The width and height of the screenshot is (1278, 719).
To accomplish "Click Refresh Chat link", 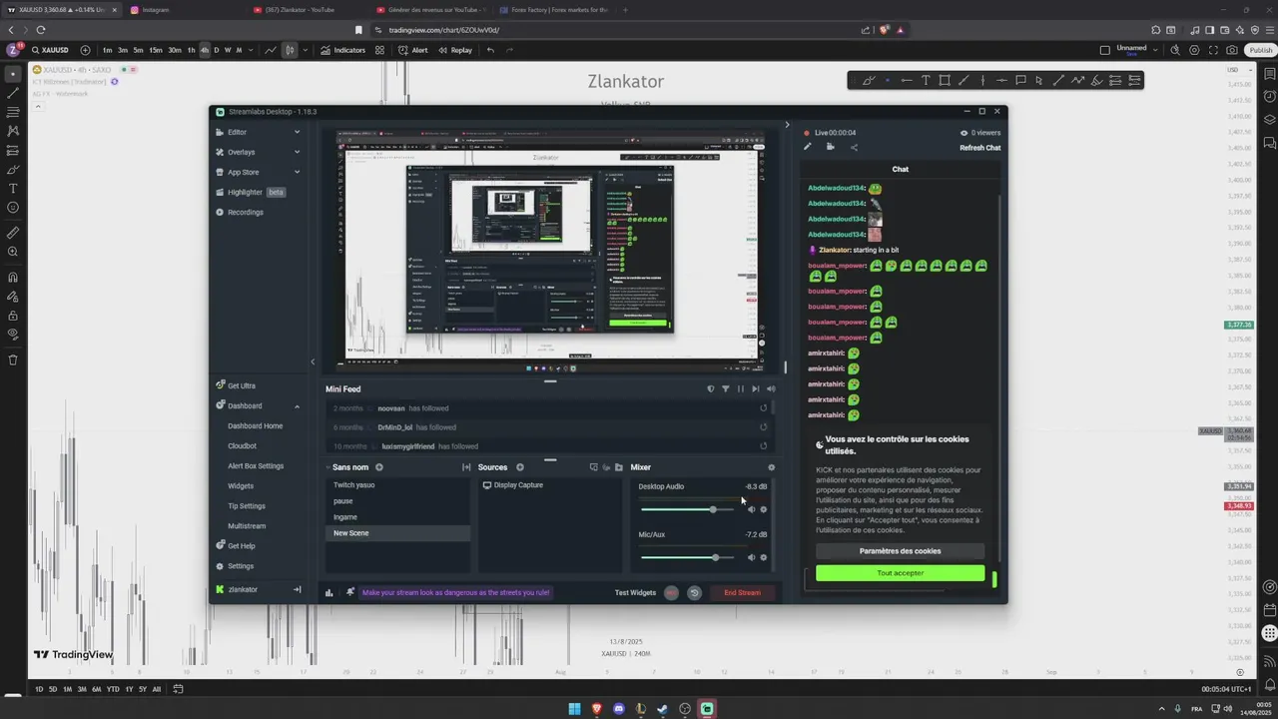I will coord(980,148).
